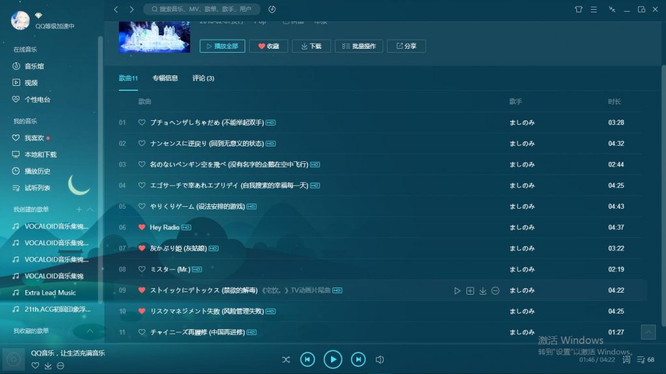Open first VOCALOID音乐集锦 playlist
The height and width of the screenshot is (374, 666).
[51, 226]
